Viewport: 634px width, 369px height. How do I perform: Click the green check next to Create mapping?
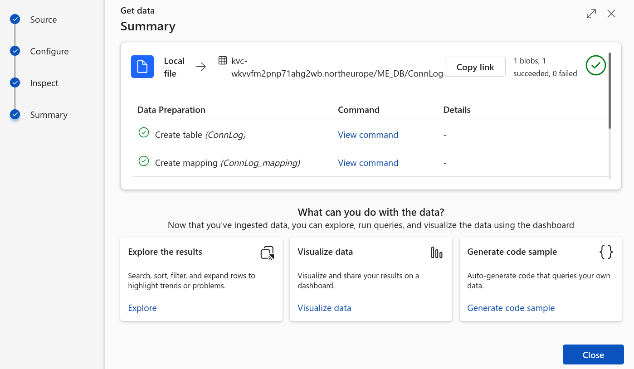(x=144, y=161)
